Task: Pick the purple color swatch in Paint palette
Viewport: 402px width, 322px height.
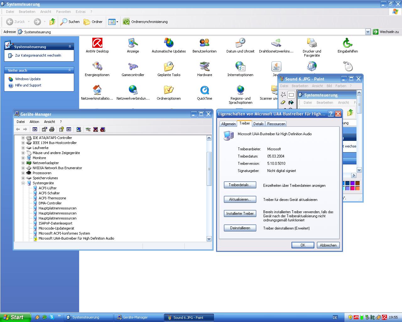Action: pos(352,183)
